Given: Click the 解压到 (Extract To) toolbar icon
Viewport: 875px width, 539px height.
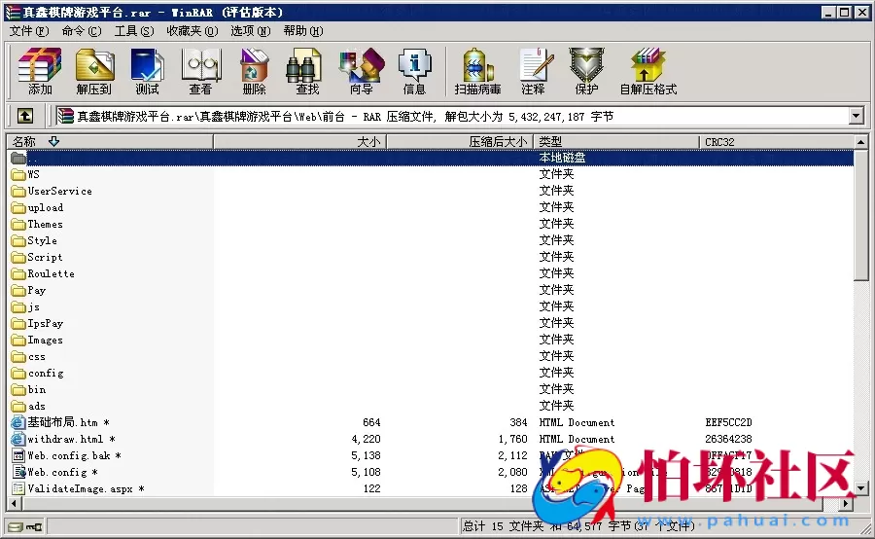Looking at the screenshot, I should pos(93,71).
